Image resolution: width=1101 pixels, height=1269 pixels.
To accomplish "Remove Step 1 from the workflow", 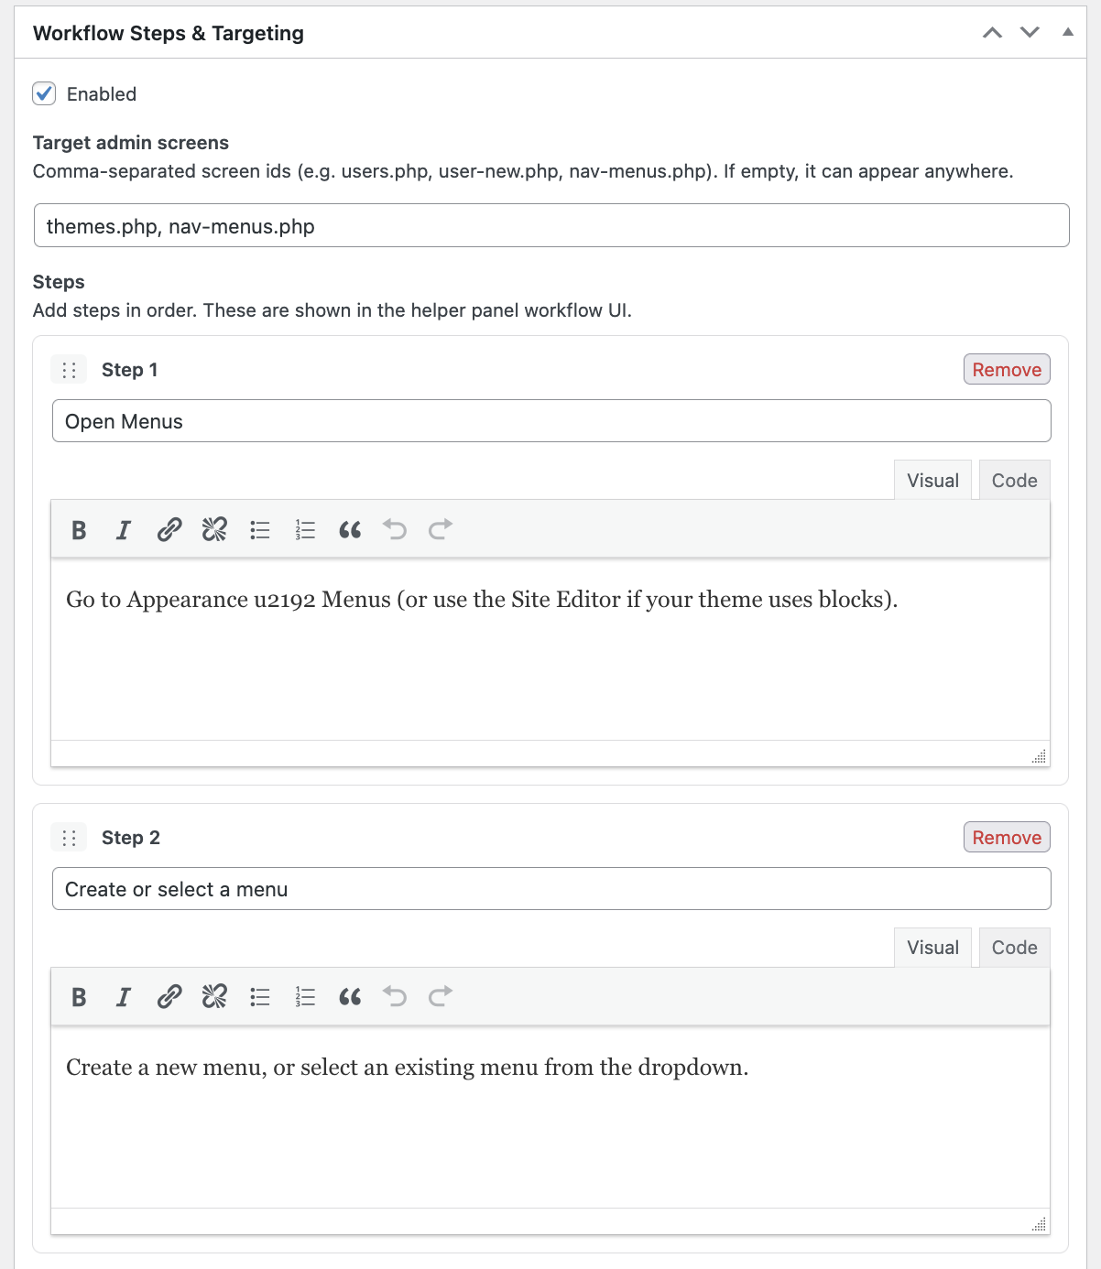I will point(1006,369).
